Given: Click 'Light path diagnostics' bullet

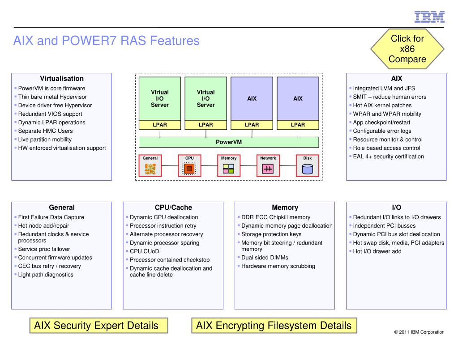Looking at the screenshot, I should [46, 275].
